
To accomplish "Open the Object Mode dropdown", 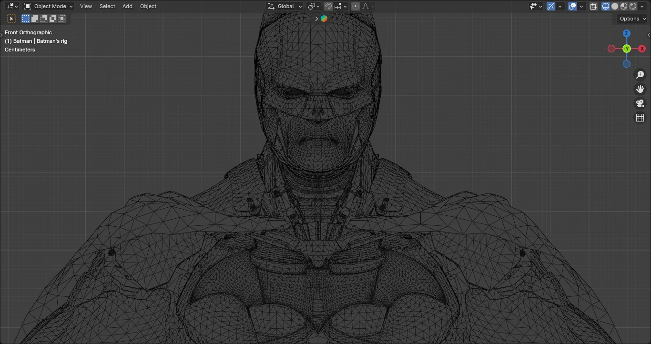I will tap(48, 6).
